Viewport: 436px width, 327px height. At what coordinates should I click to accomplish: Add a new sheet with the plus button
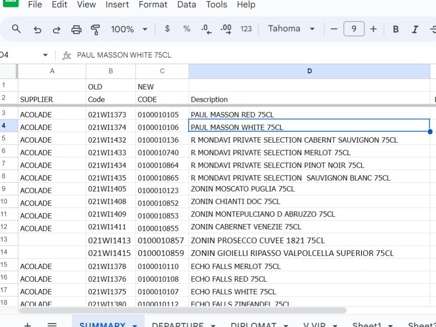[x=27, y=325]
